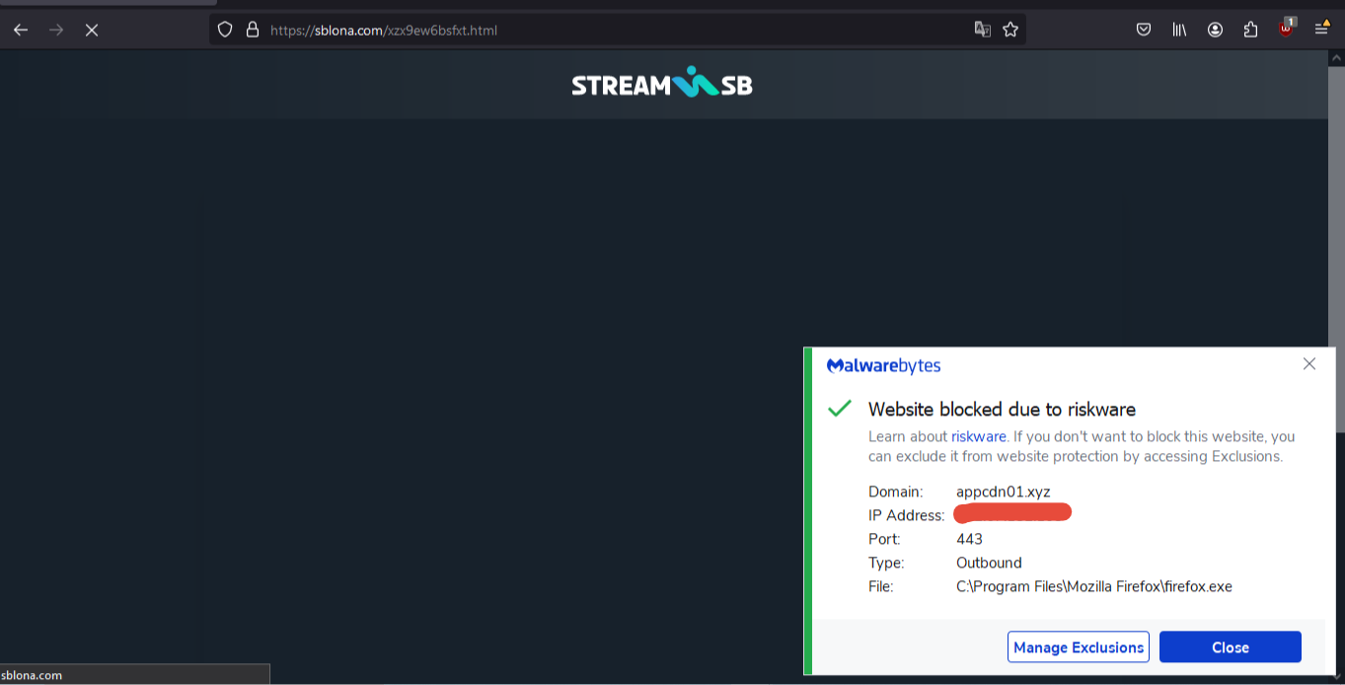
Task: Go back with the browser back arrow
Action: click(x=21, y=30)
